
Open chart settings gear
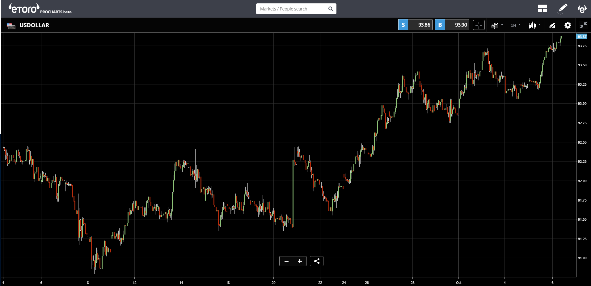coord(568,25)
